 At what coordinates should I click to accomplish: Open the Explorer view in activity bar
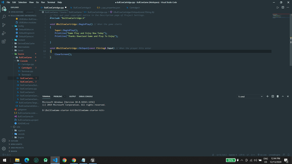(4, 9)
